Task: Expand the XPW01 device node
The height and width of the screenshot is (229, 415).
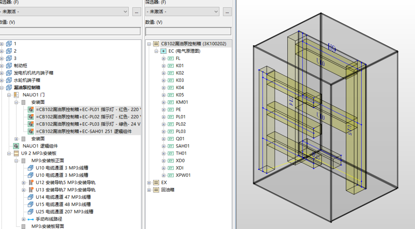Action: click(x=164, y=175)
